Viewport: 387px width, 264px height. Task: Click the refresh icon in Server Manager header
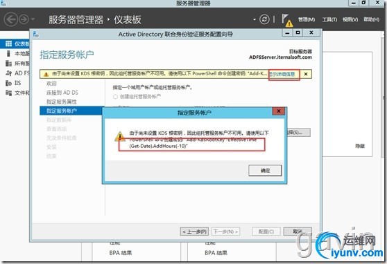264,19
